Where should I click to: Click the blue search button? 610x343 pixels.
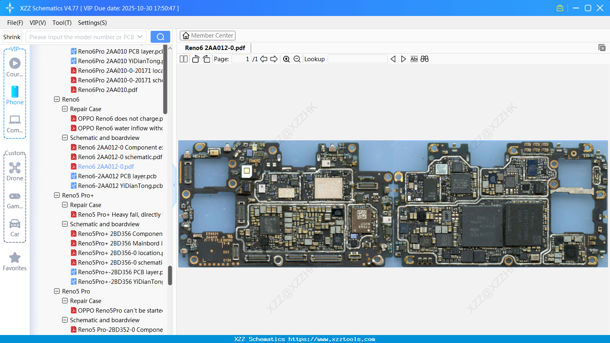point(160,37)
